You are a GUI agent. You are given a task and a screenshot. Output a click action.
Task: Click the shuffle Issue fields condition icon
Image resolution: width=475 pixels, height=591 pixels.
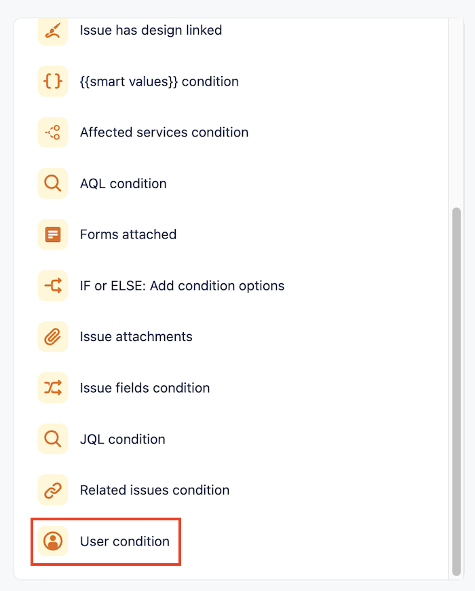(53, 388)
